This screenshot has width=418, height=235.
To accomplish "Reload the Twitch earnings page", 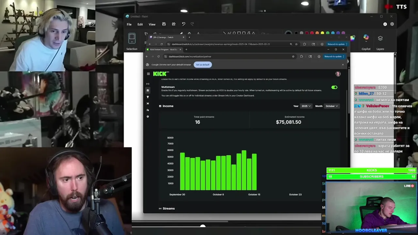I will click(x=161, y=44).
